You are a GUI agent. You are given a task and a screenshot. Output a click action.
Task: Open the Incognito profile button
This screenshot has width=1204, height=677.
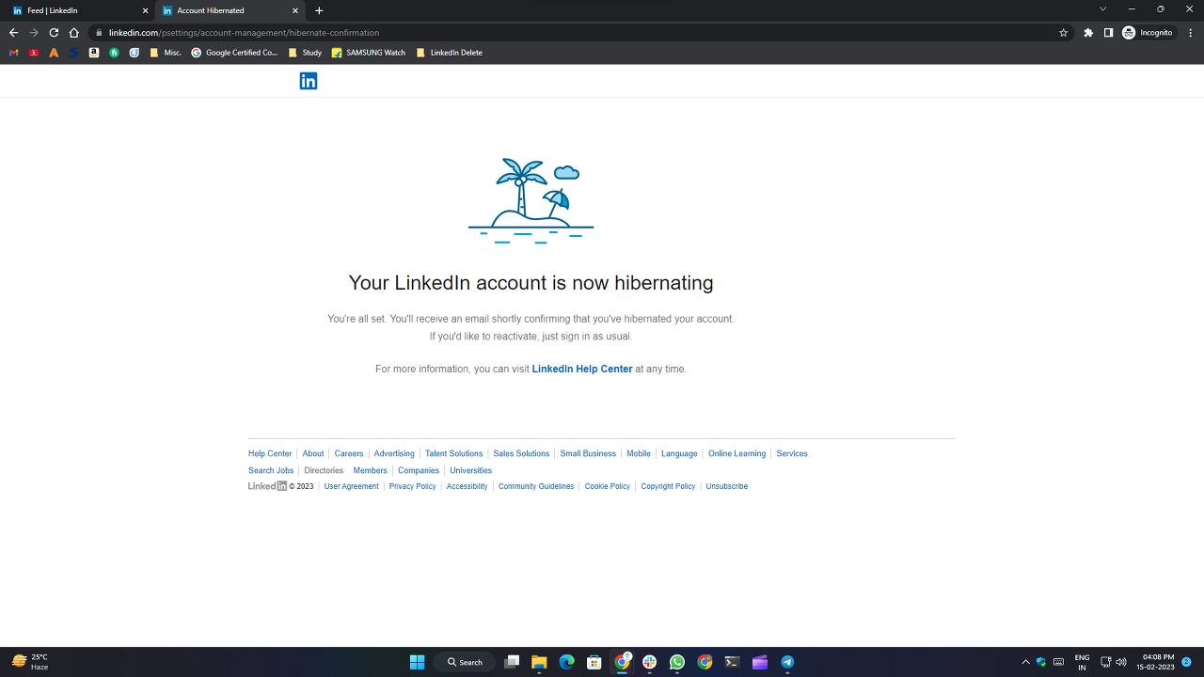click(x=1149, y=32)
